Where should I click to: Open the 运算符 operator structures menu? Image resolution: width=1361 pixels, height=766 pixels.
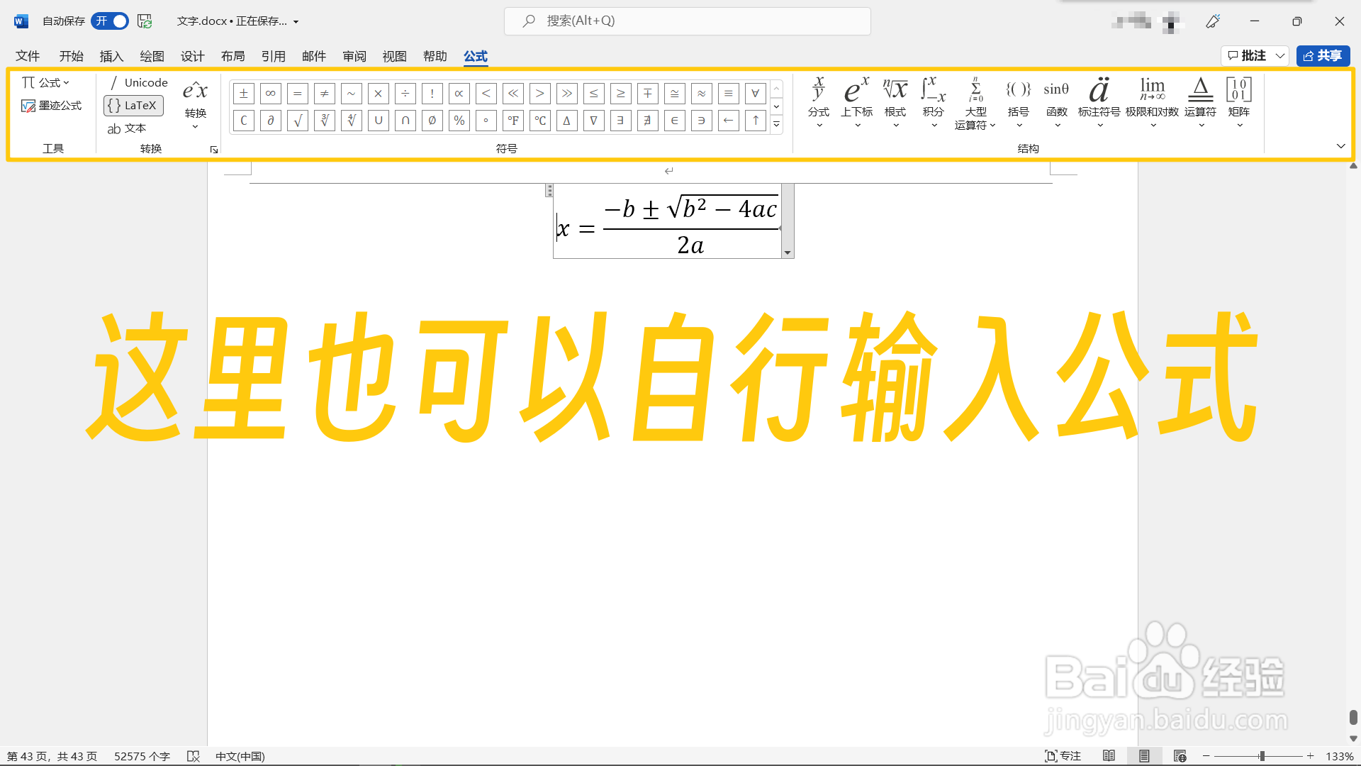1200,102
